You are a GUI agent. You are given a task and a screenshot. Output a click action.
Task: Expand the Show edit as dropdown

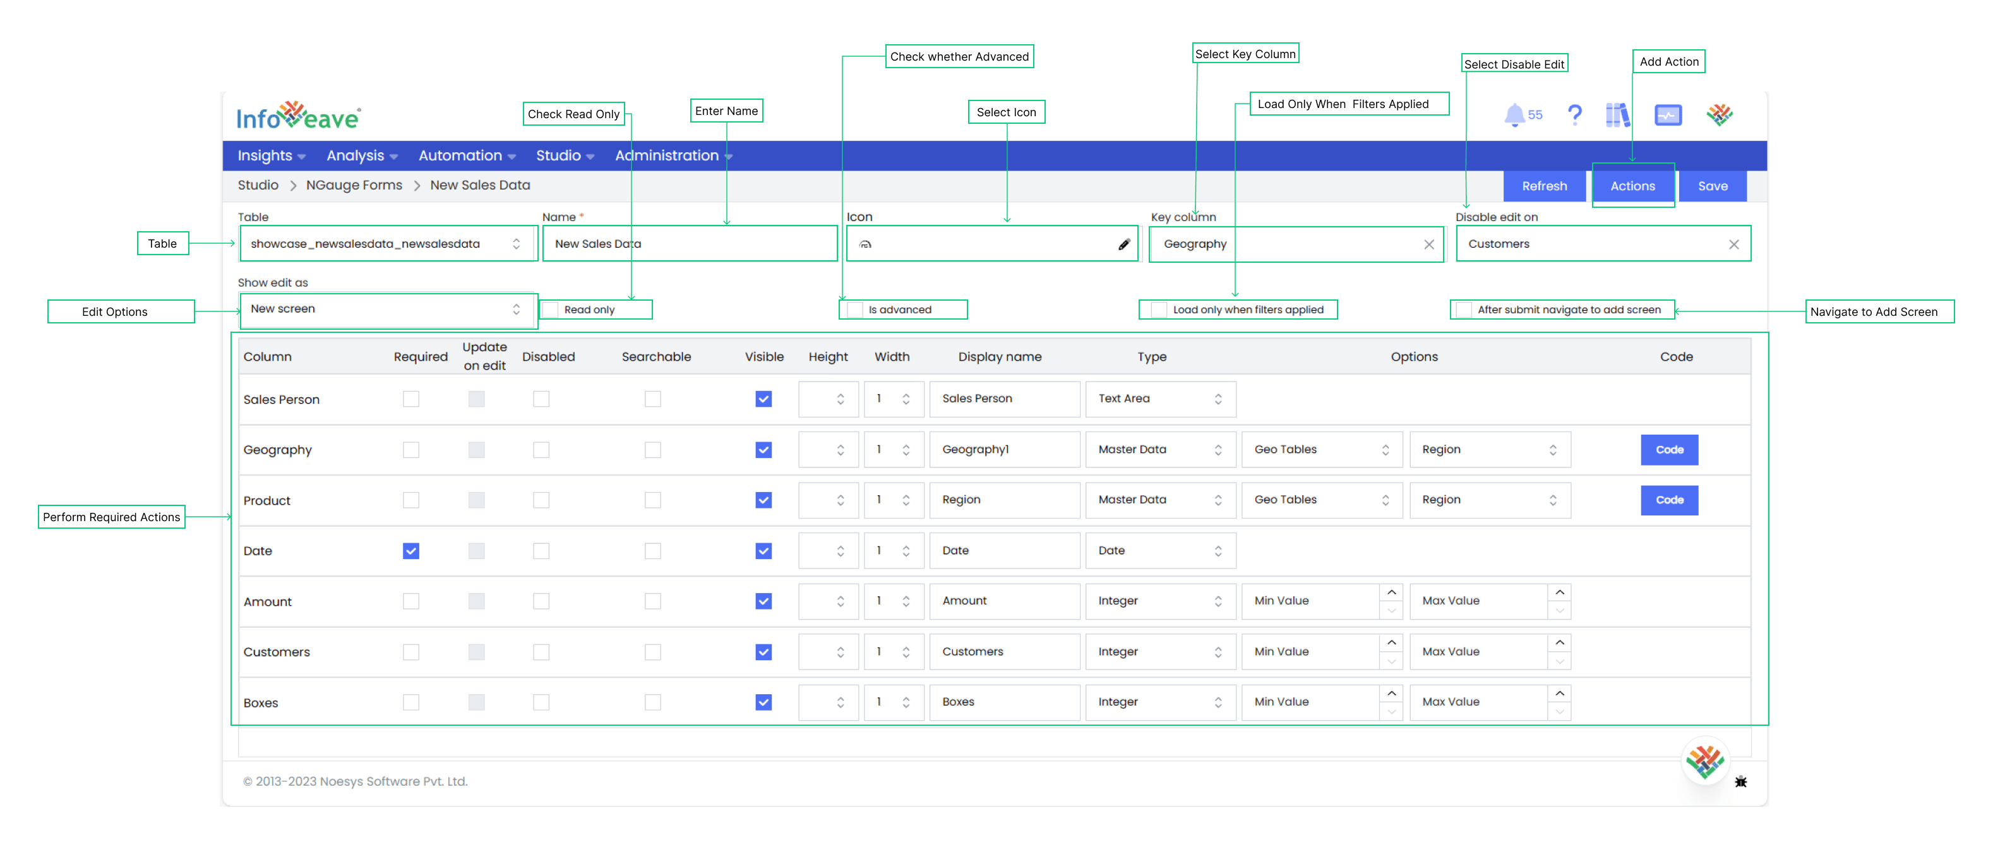point(513,309)
